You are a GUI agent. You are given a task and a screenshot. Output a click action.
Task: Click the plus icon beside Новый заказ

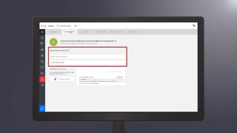(x=58, y=26)
